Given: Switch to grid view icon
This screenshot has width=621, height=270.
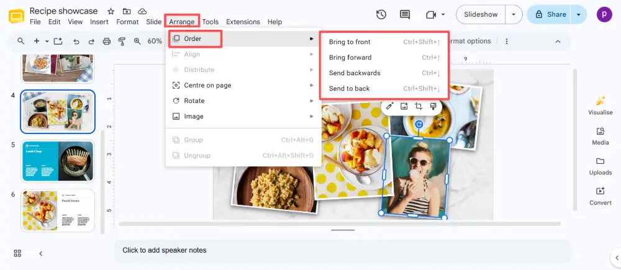Looking at the screenshot, I should [x=17, y=253].
